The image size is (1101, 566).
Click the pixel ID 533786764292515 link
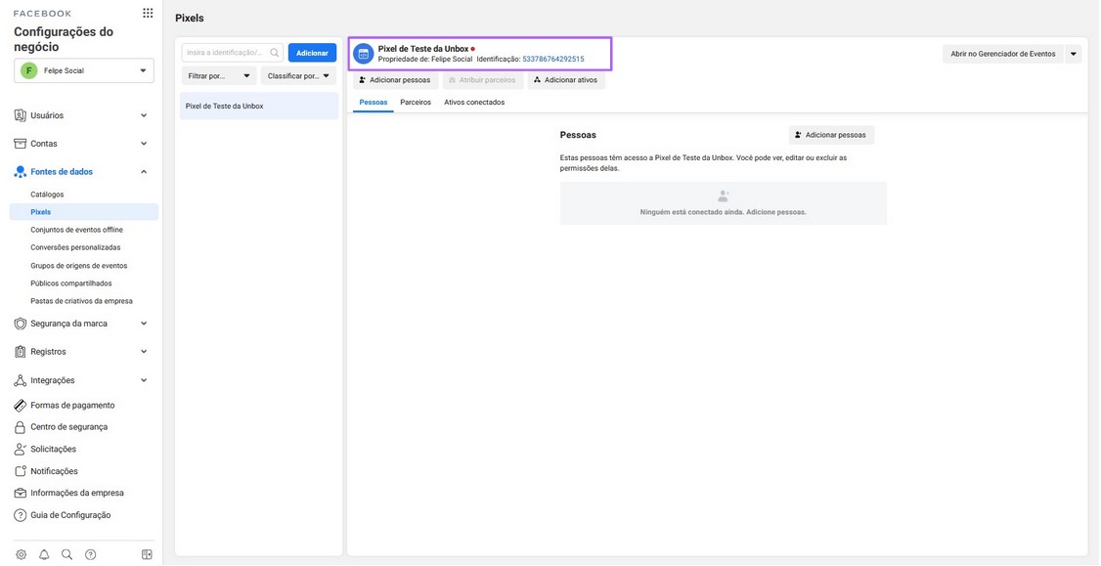tap(553, 59)
